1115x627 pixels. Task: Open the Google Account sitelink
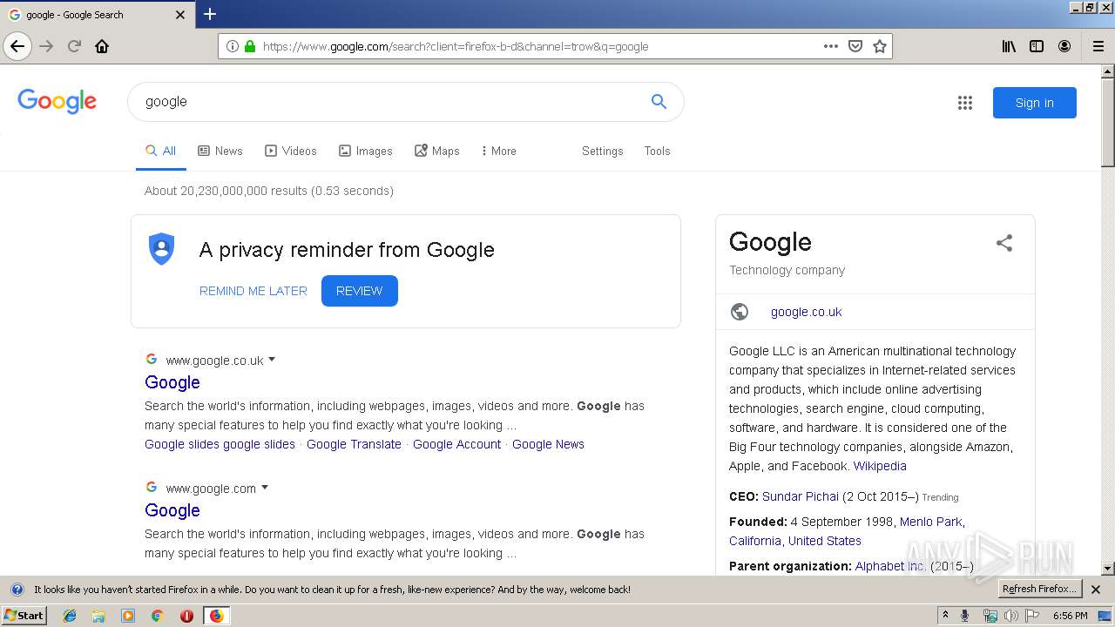(x=457, y=444)
